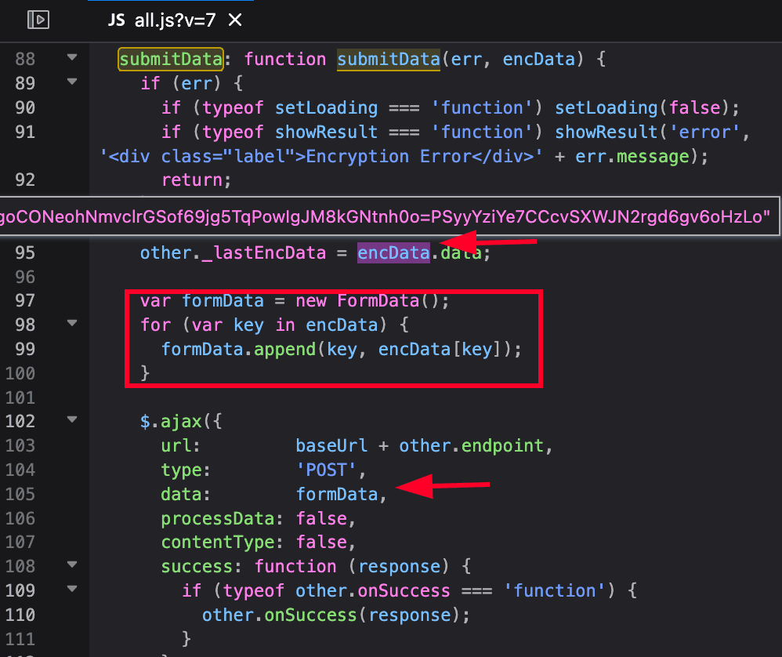Collapse the success callback at line 108
This screenshot has height=657, width=782.
73,565
